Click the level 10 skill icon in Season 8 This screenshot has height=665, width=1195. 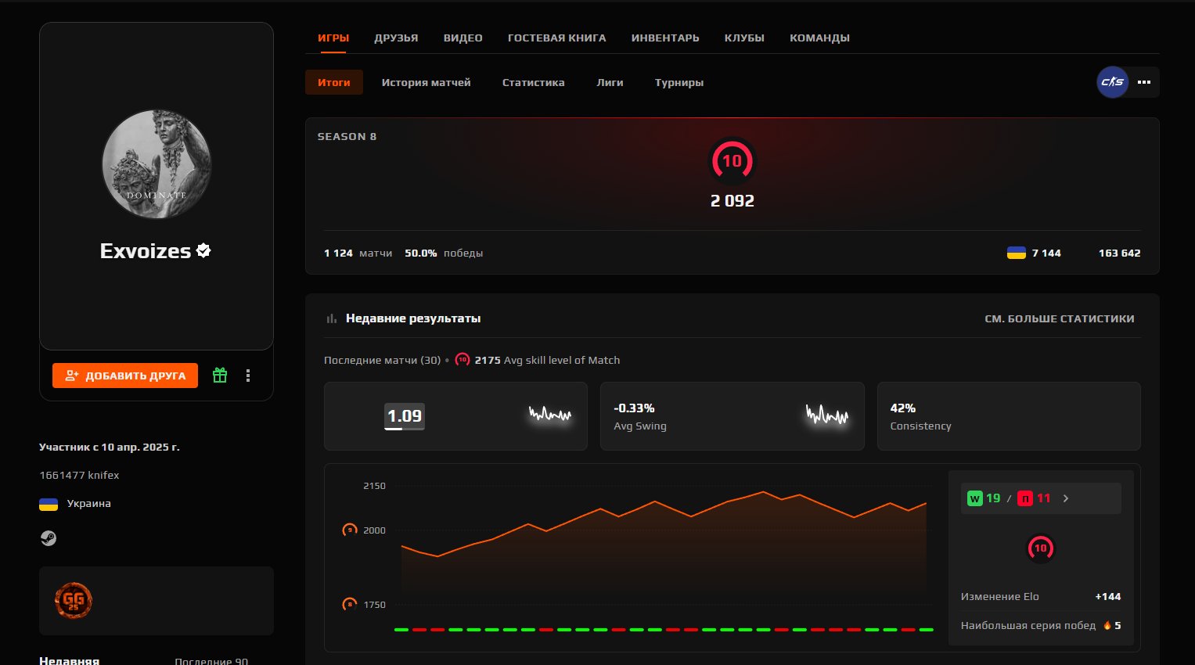[732, 160]
